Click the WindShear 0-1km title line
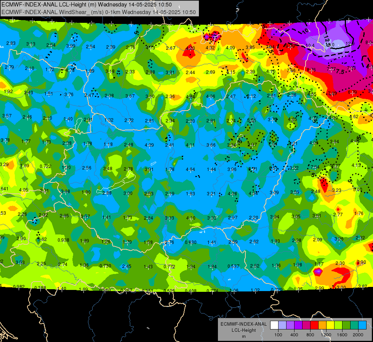 click(98, 12)
